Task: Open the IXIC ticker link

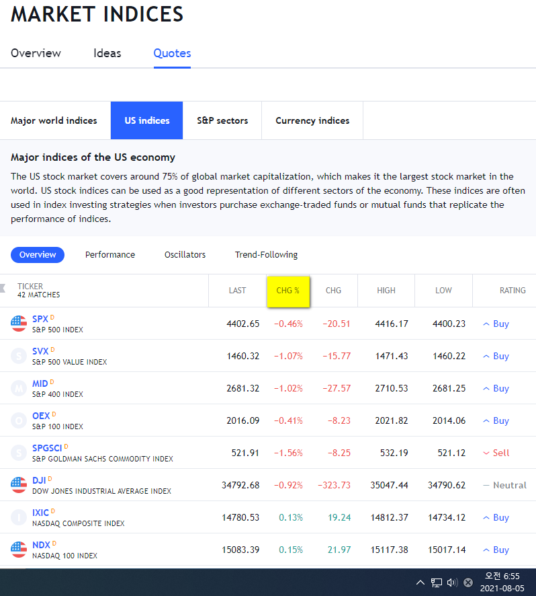Action: click(x=40, y=513)
